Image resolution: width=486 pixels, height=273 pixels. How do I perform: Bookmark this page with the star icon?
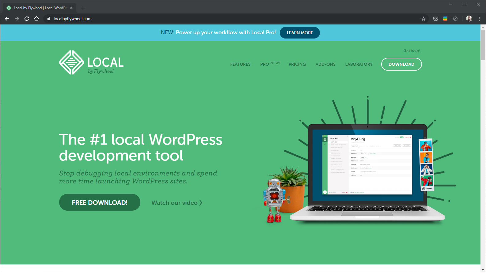[x=423, y=19]
